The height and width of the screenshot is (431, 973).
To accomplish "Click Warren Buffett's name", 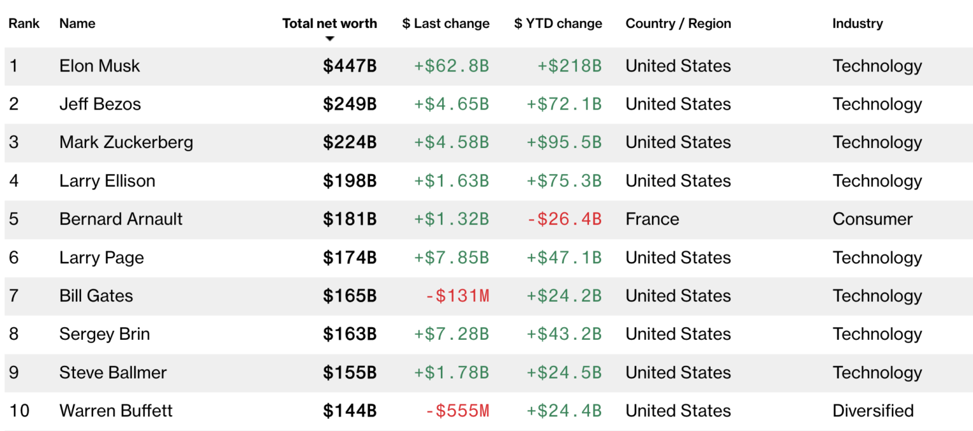I will tap(116, 411).
